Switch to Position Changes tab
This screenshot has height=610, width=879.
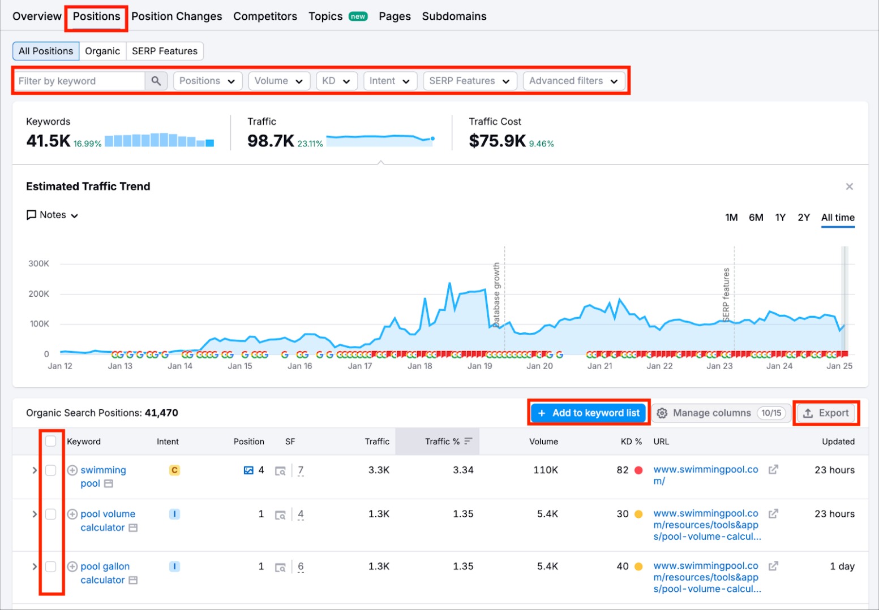pyautogui.click(x=177, y=16)
